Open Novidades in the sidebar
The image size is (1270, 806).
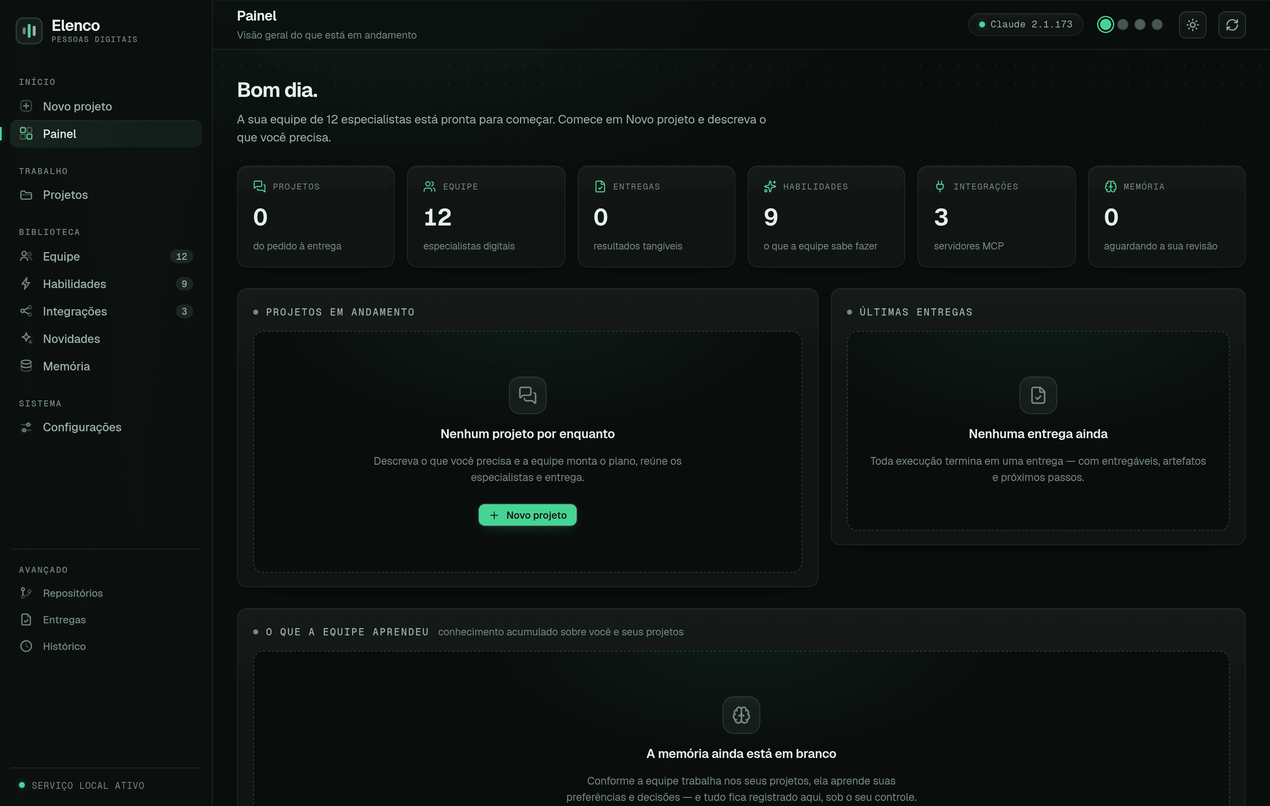click(x=106, y=338)
